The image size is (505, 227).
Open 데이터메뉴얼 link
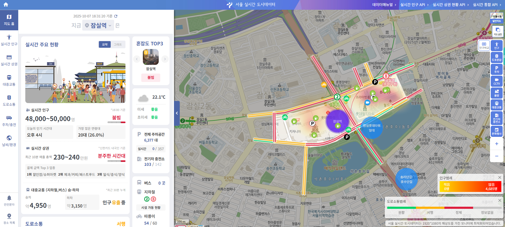click(x=384, y=4)
